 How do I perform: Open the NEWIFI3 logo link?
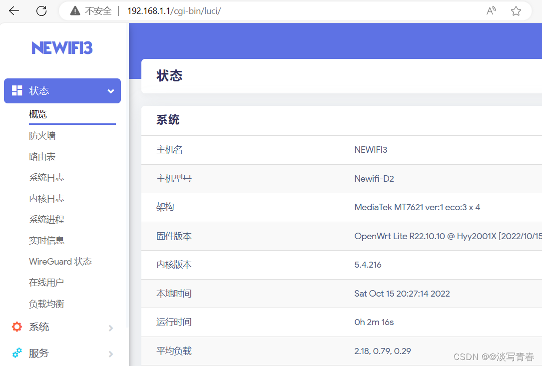coord(62,48)
